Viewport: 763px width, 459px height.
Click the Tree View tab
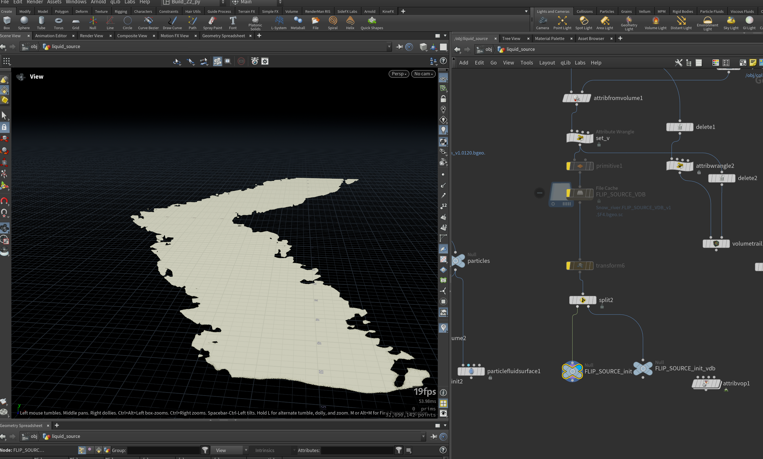coord(511,38)
